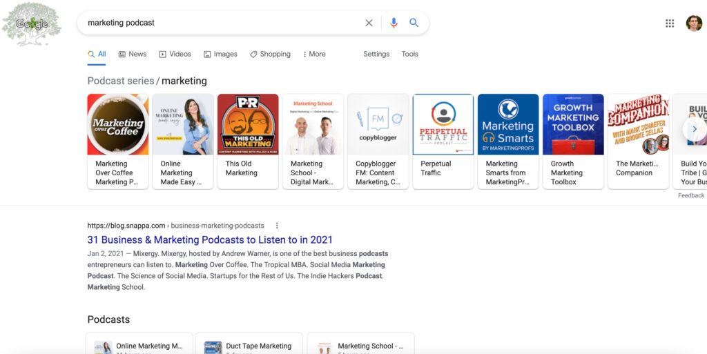This screenshot has width=707, height=354.
Task: Click the Podcast series breadcrumb link
Action: tap(121, 81)
